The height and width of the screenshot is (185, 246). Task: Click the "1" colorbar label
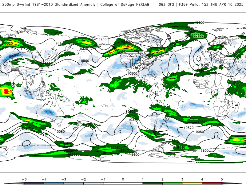[143, 179]
